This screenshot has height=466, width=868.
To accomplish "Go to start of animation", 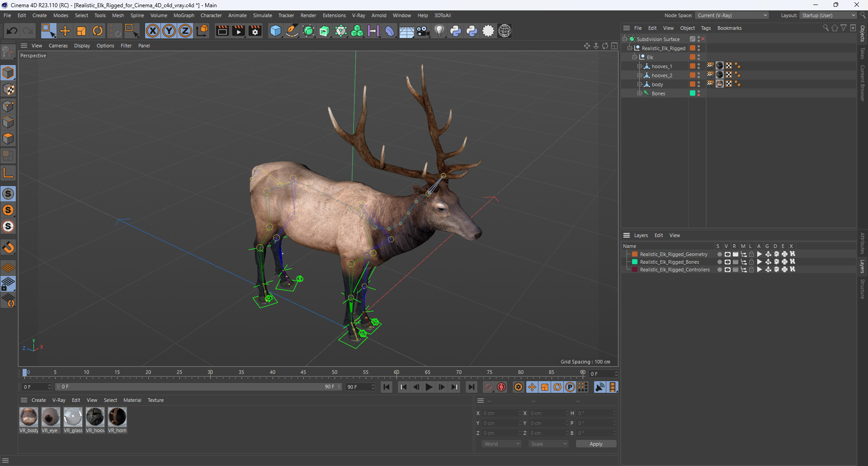I will [387, 387].
